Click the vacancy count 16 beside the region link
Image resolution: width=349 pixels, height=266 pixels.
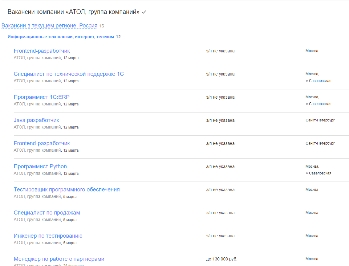pyautogui.click(x=102, y=26)
